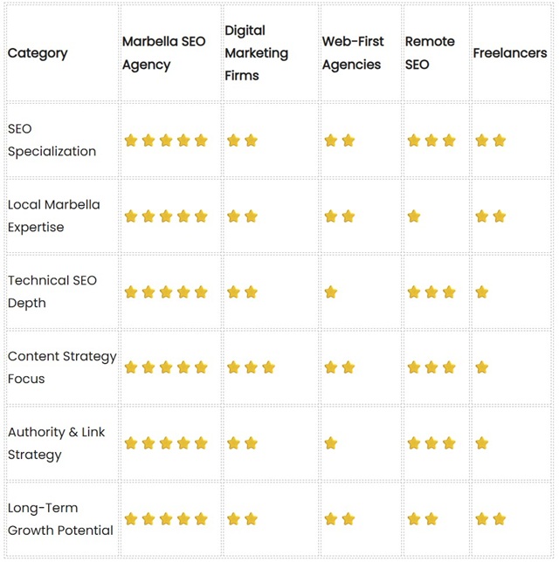Viewport: 559px width, 562px height.
Task: Select the Freelancers column header
Action: tap(510, 53)
